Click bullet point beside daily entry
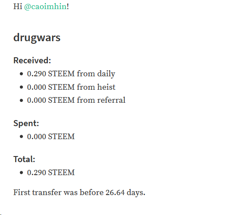The width and height of the screenshot is (240, 215). (x=21, y=74)
